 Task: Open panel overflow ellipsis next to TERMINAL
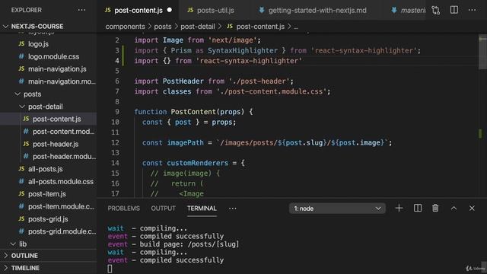point(232,209)
